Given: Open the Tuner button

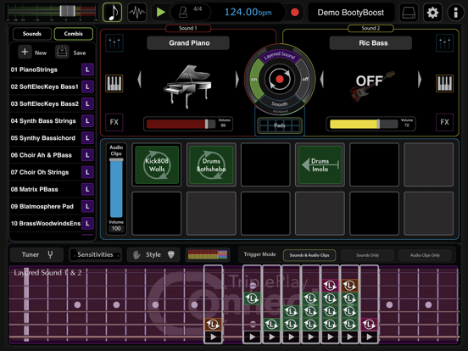Looking at the screenshot, I should tap(36, 254).
